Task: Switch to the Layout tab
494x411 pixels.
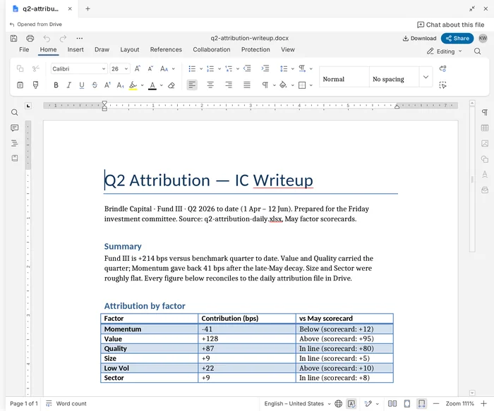Action: point(129,50)
